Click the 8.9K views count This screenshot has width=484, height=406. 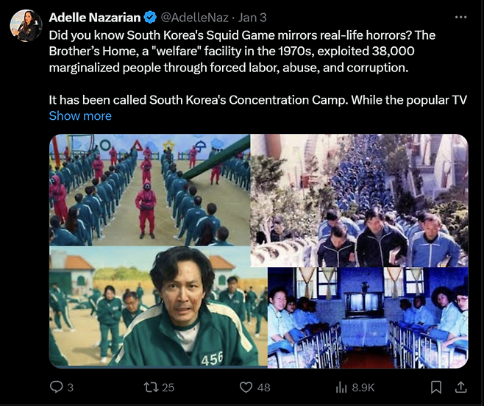tap(363, 388)
